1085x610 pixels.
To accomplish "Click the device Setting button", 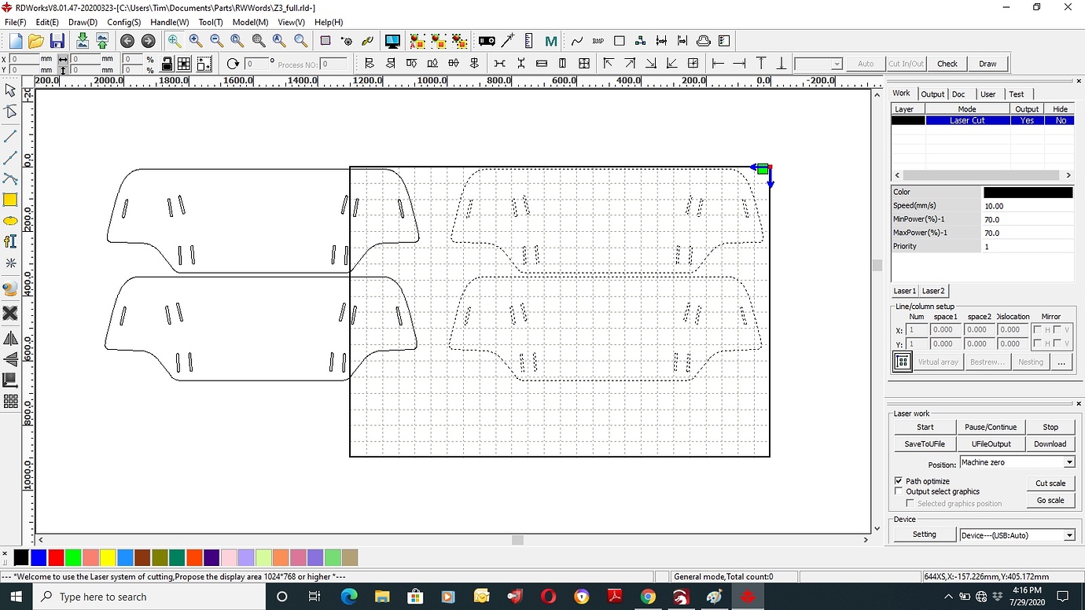I will [x=925, y=535].
